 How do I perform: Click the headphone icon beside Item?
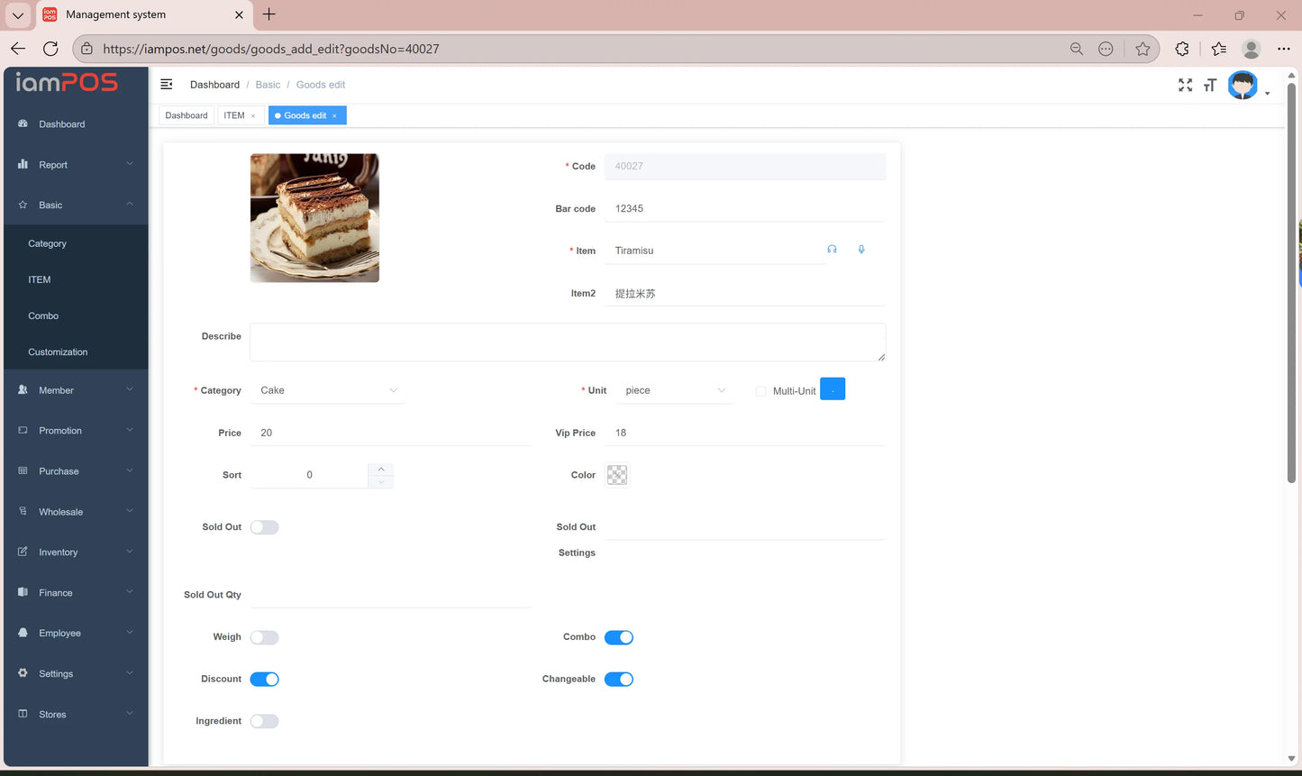click(832, 250)
